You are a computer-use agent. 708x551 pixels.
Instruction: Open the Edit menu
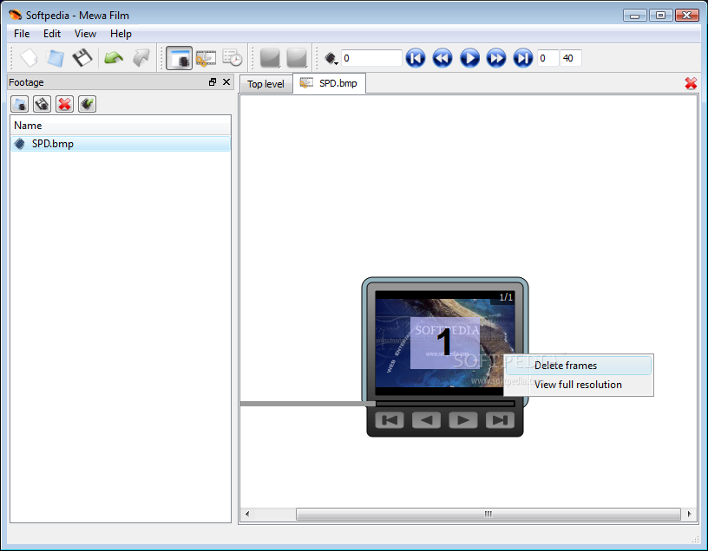pos(52,34)
